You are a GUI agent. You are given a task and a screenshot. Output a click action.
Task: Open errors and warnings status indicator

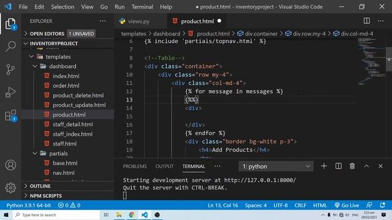point(69,205)
